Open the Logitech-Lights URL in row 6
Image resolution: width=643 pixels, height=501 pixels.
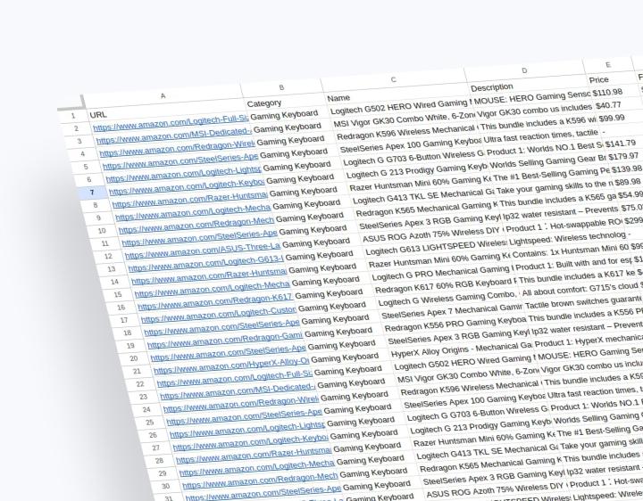(x=183, y=173)
